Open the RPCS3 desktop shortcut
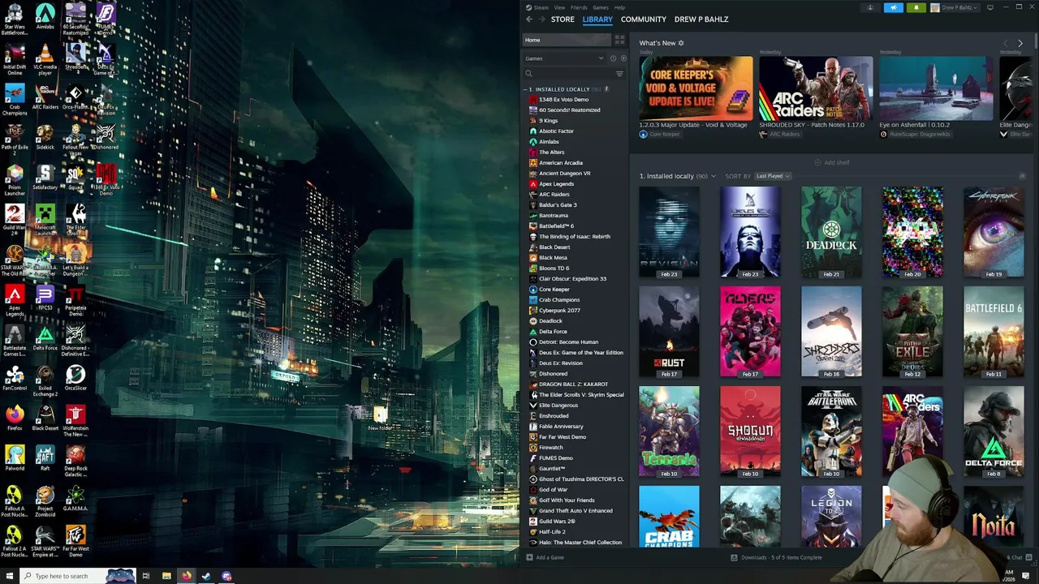The image size is (1039, 584). 45,298
